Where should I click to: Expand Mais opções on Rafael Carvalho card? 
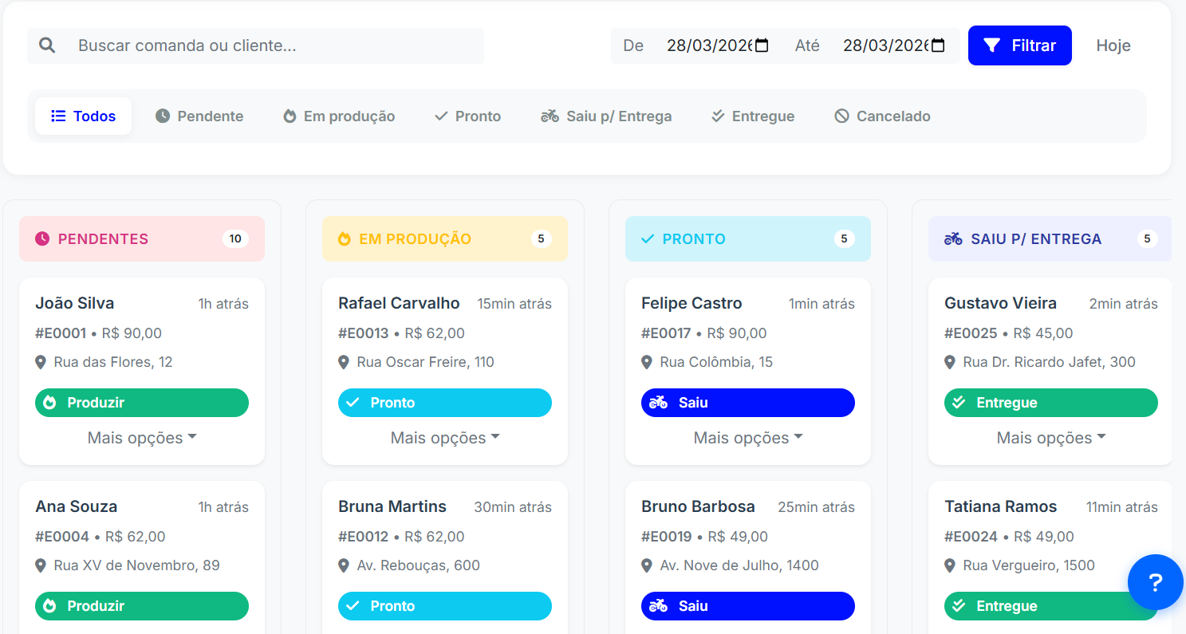(445, 438)
